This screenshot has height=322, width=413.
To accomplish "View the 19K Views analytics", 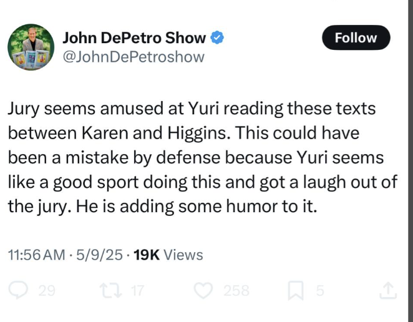I will tap(168, 255).
